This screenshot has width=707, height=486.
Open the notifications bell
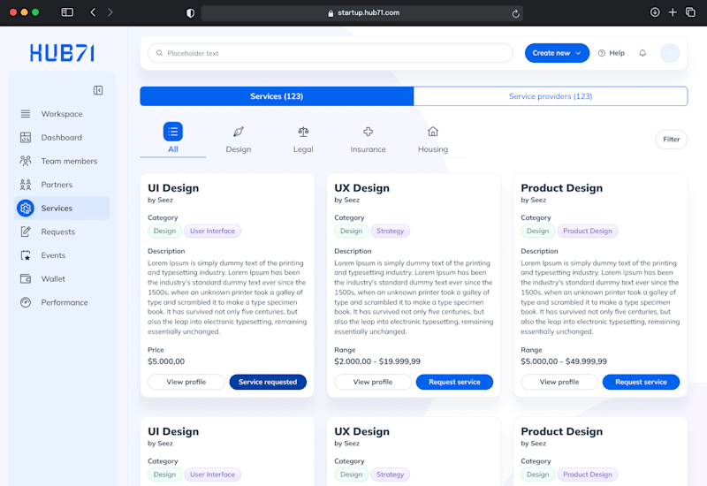pyautogui.click(x=642, y=53)
